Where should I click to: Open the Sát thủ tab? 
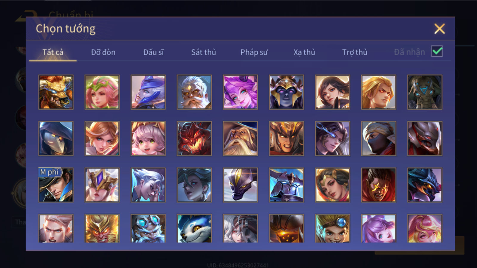[203, 52]
